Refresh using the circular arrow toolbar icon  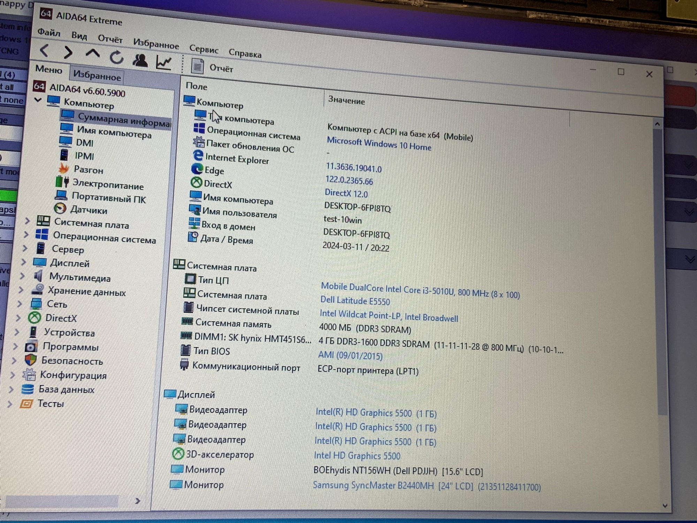coord(116,58)
